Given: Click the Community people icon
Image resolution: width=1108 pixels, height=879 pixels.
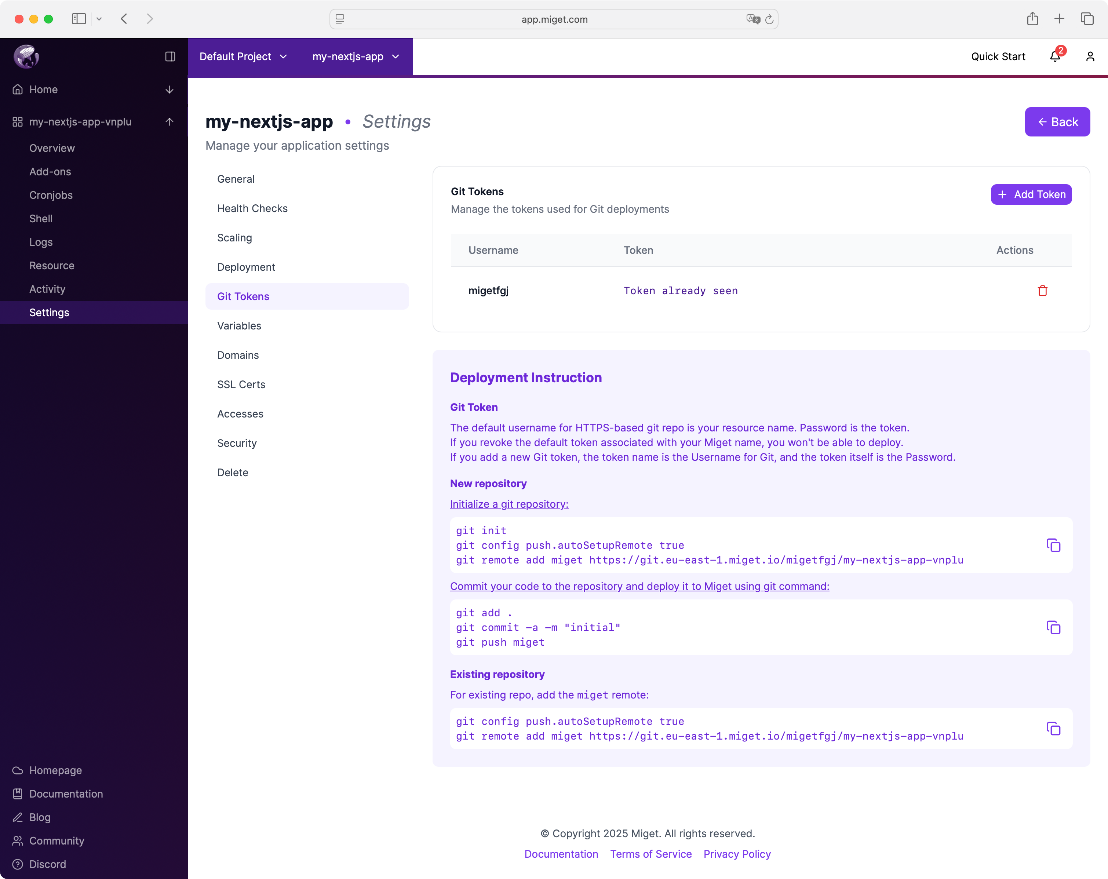Looking at the screenshot, I should click(x=18, y=840).
